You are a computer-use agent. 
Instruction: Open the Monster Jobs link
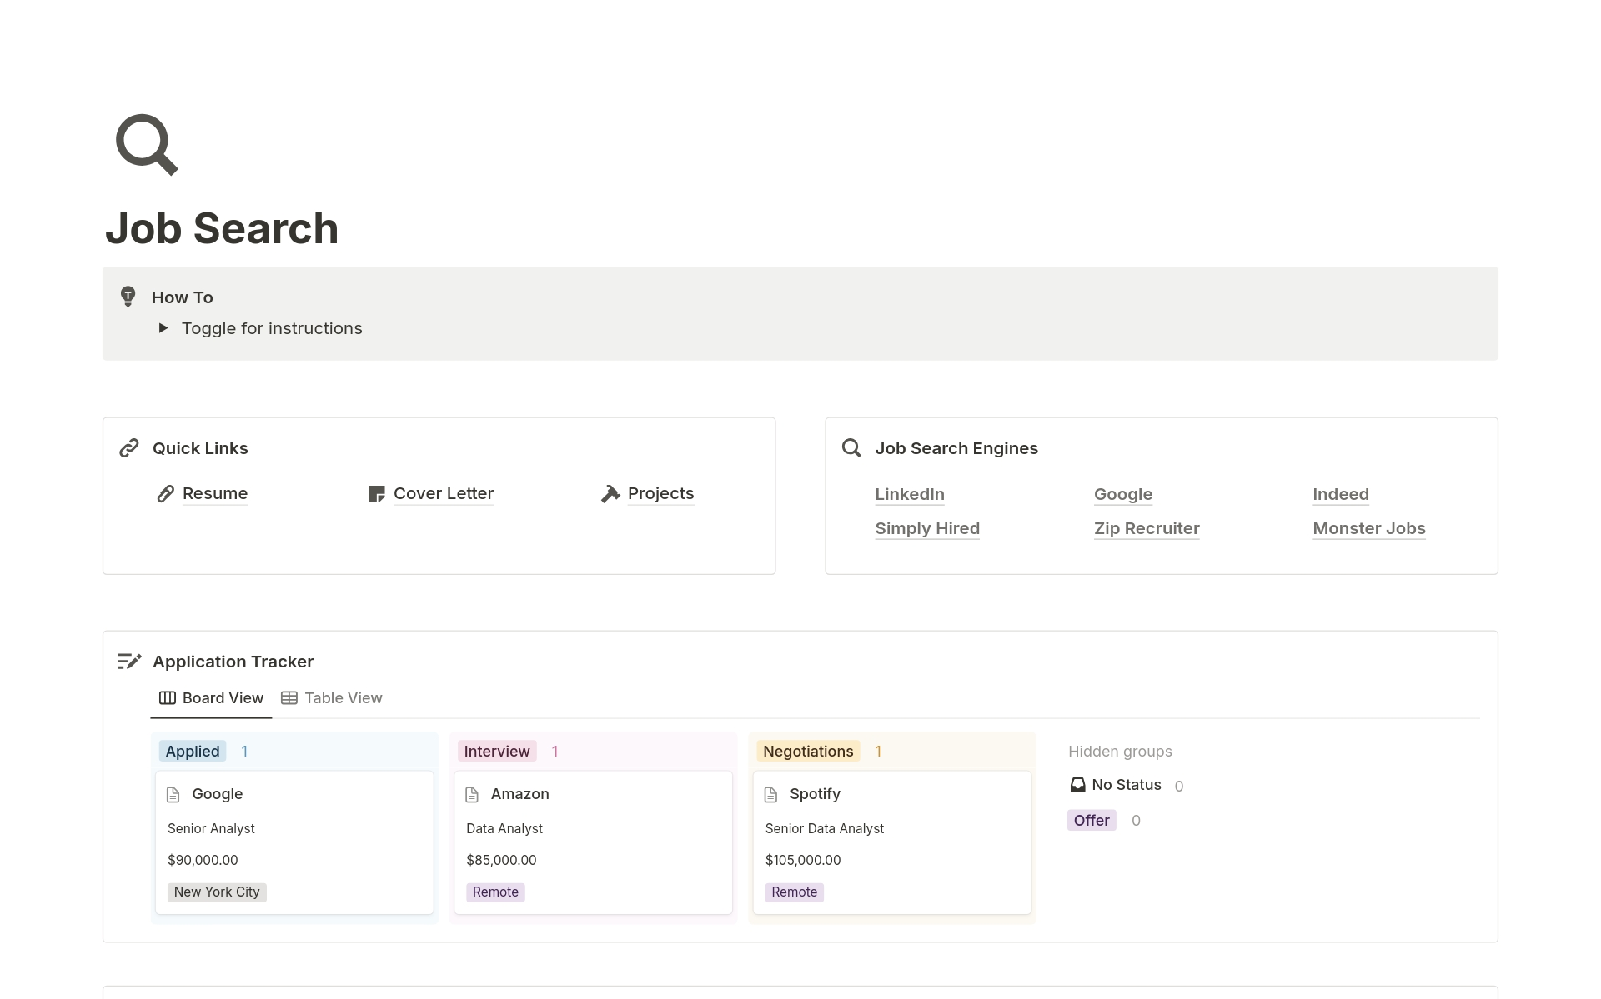(1368, 528)
